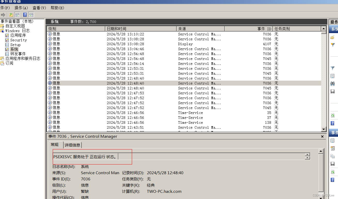Click the Filter current log funnel icon
The width and height of the screenshot is (338, 199).
coord(333,68)
